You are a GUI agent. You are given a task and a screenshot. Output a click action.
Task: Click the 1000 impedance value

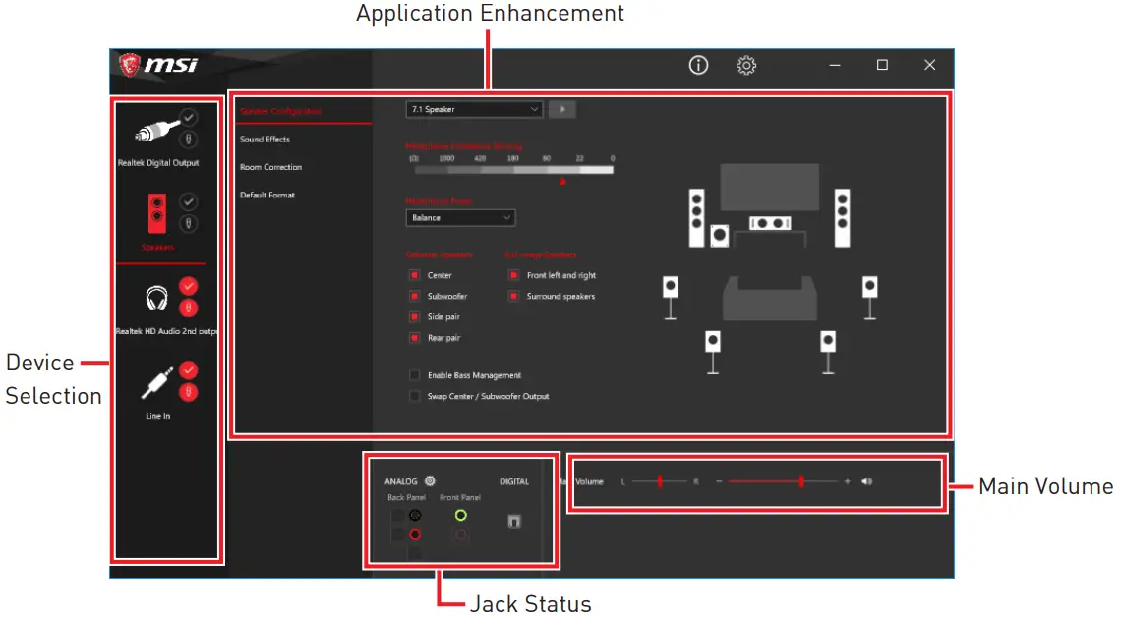446,158
